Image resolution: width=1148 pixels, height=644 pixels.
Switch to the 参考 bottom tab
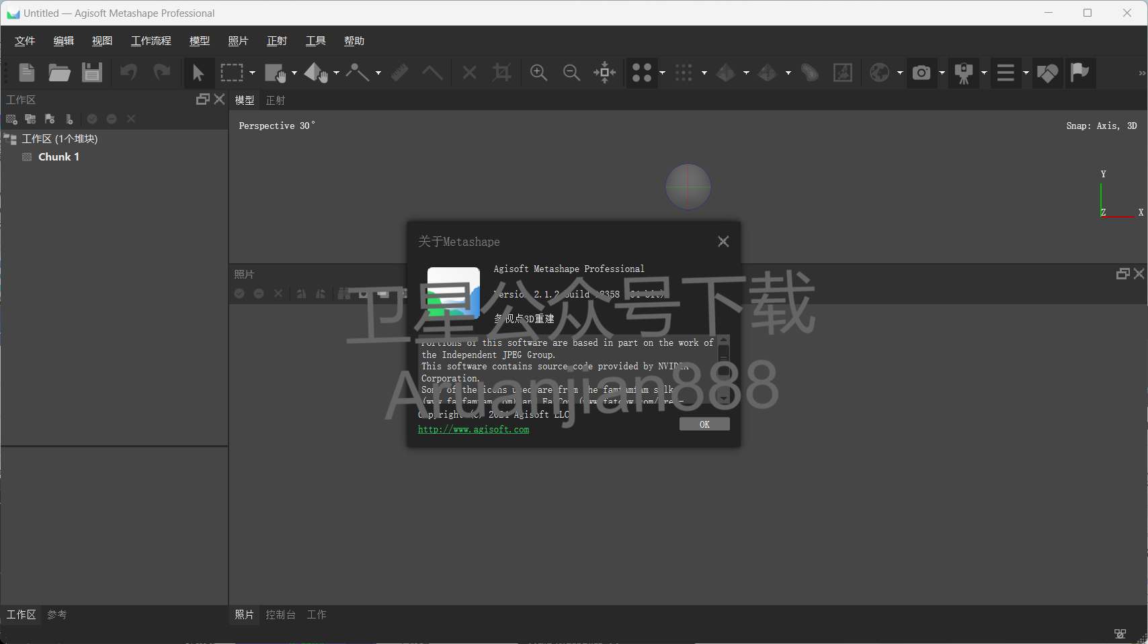pyautogui.click(x=57, y=614)
